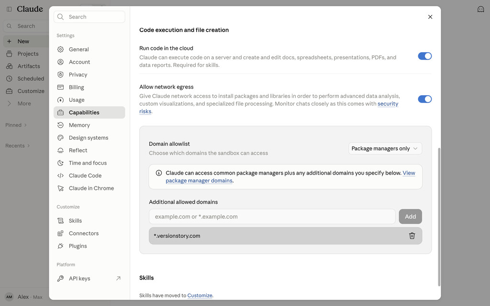Open API keys external link arrow

[118, 278]
